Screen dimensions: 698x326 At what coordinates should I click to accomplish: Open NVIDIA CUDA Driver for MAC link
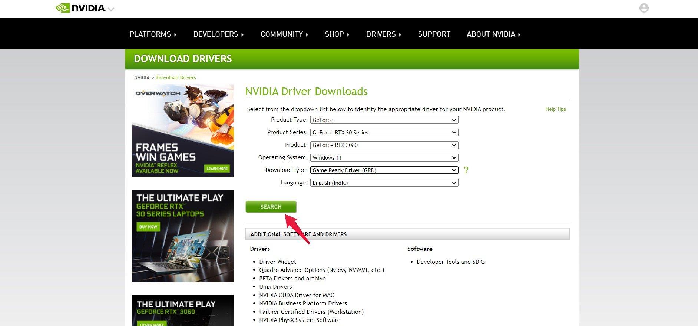[x=297, y=295]
